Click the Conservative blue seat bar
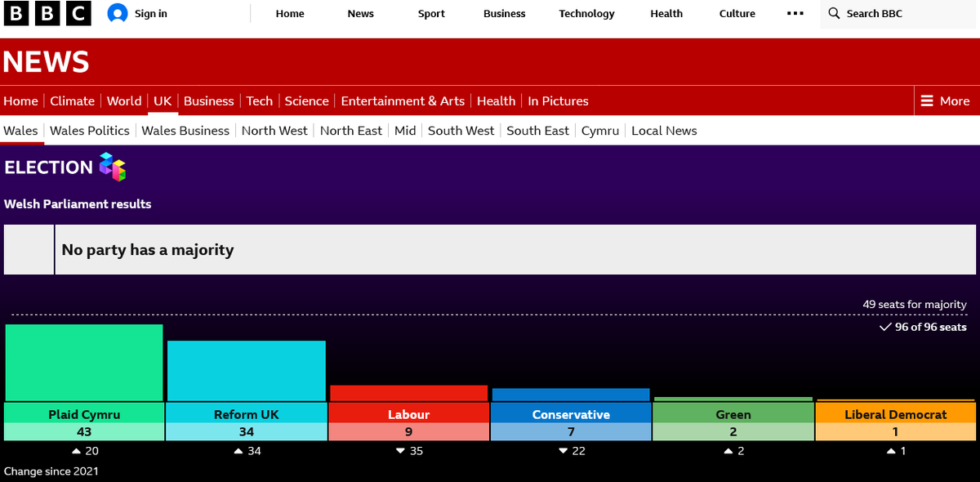Screen dimensions: 980x482 571,395
